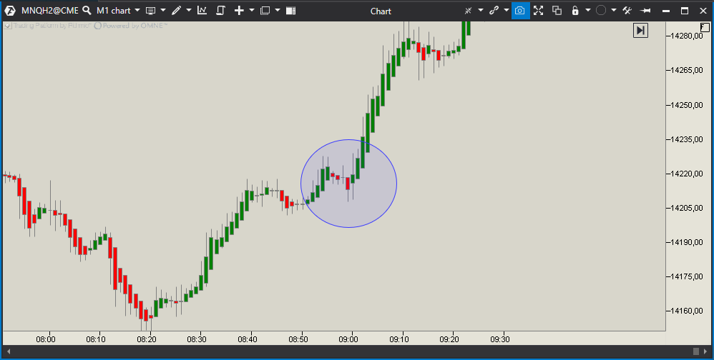Screen dimensions: 714x360
Task: Click the duplicate window icon
Action: click(557, 11)
